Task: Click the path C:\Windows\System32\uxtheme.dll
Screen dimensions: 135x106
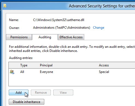Action: [x=58, y=20]
